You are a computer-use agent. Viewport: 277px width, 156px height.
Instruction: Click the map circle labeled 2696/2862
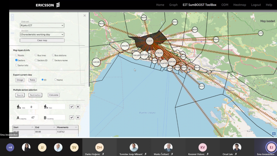(x=125, y=46)
